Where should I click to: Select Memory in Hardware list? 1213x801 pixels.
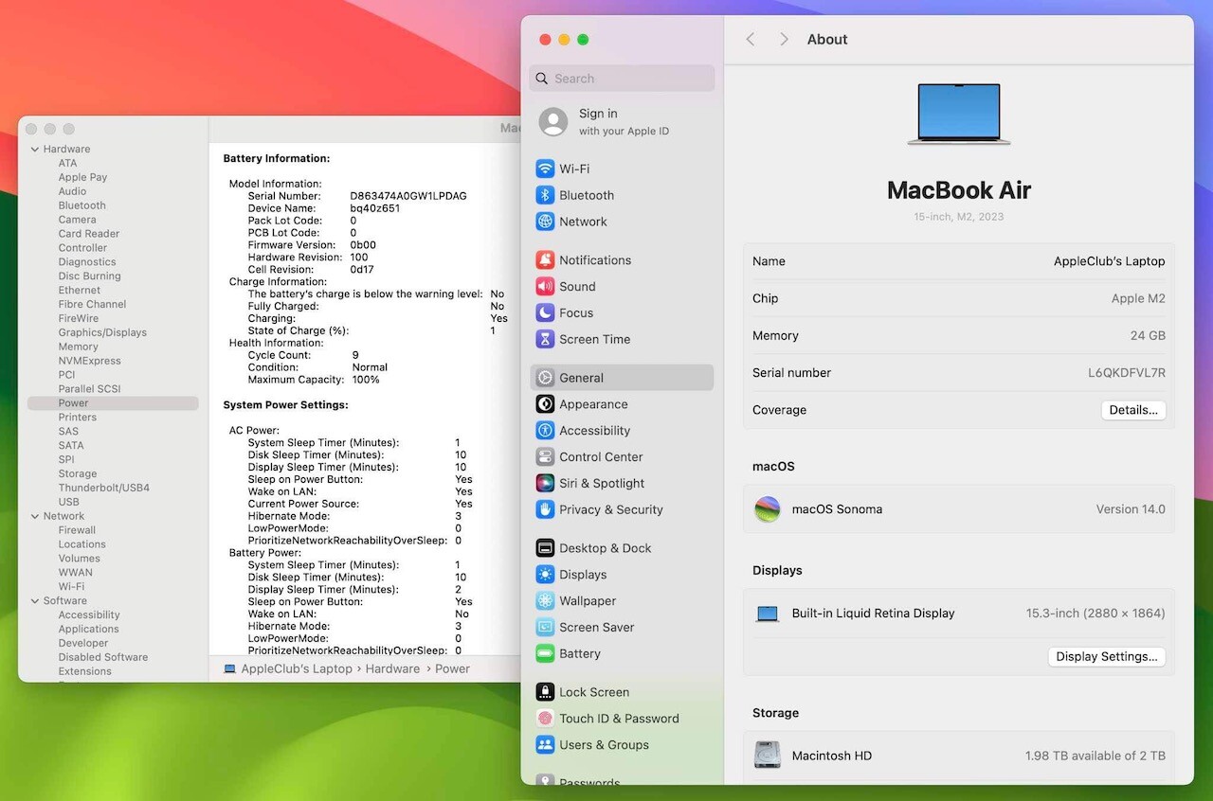tap(78, 347)
